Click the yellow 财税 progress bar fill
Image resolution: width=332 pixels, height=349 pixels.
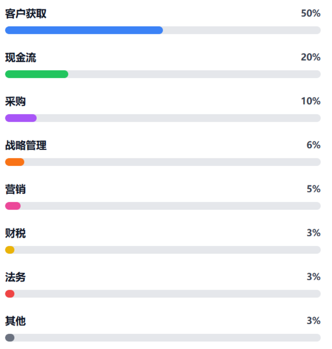(x=10, y=250)
